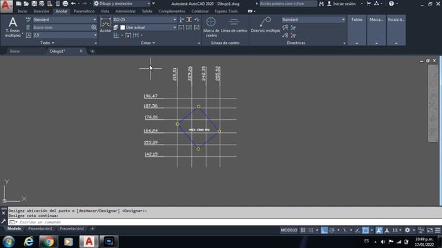This screenshot has width=442, height=248.
Task: Toggle ortho mode in status bar
Action: (x=324, y=230)
